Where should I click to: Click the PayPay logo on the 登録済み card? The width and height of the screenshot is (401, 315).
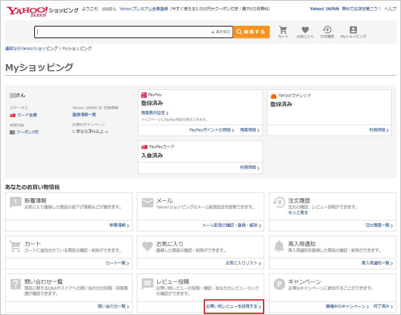[144, 95]
